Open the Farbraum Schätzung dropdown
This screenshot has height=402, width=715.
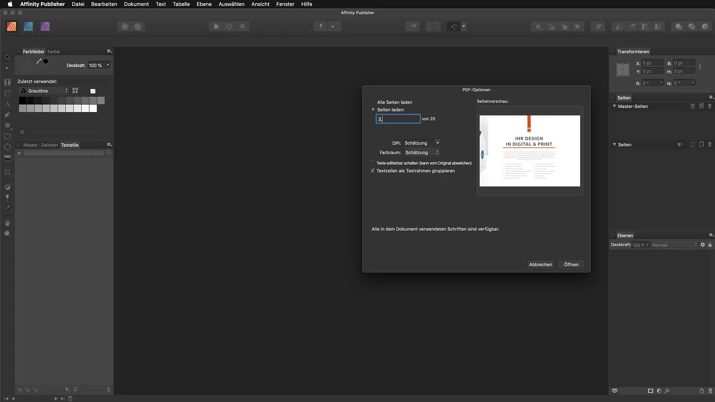pyautogui.click(x=422, y=152)
